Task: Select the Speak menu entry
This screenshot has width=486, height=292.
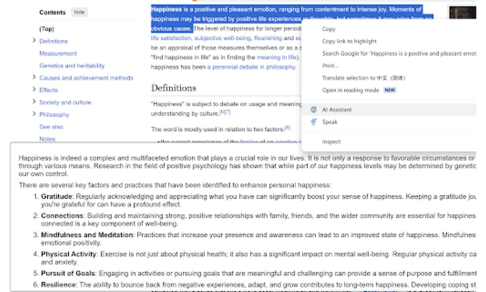Action: pos(389,122)
